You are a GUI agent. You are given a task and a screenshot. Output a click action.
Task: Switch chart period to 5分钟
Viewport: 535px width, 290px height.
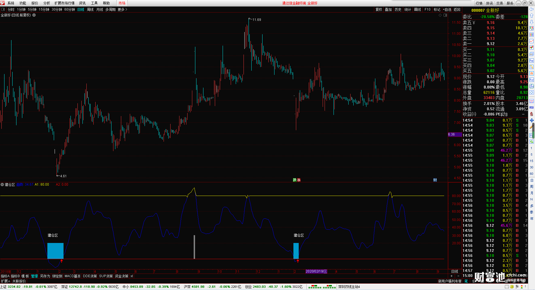click(x=32, y=9)
